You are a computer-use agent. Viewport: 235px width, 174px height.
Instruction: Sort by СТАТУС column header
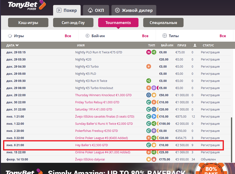click(208, 45)
